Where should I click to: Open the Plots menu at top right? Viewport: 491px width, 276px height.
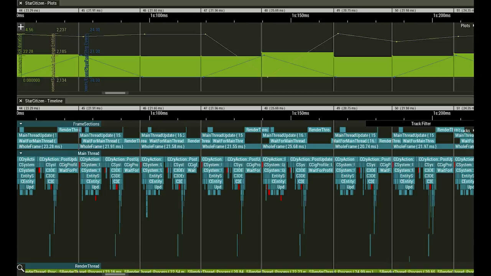pyautogui.click(x=467, y=26)
